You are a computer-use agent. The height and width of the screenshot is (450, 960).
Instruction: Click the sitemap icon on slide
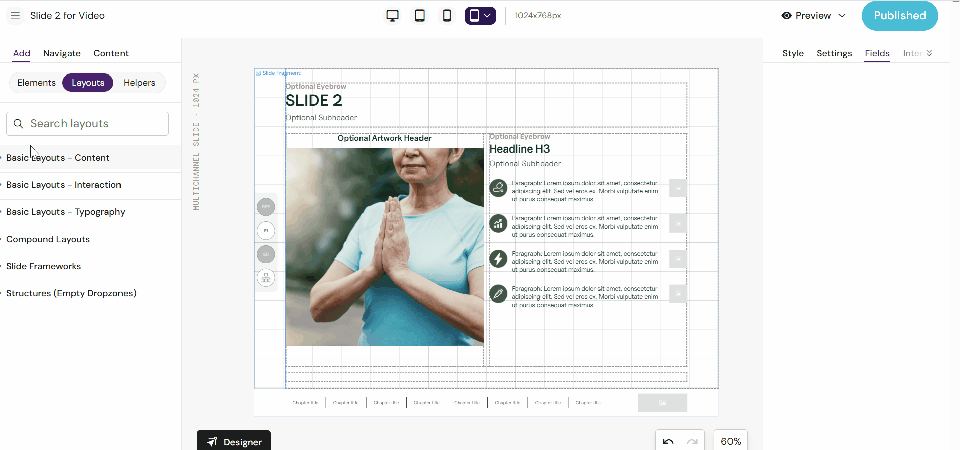tap(266, 278)
